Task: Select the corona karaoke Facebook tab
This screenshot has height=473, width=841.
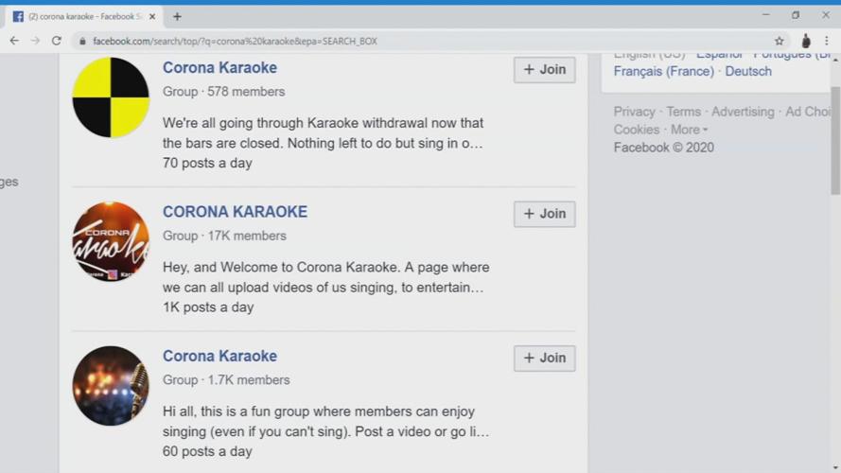Action: pyautogui.click(x=84, y=17)
